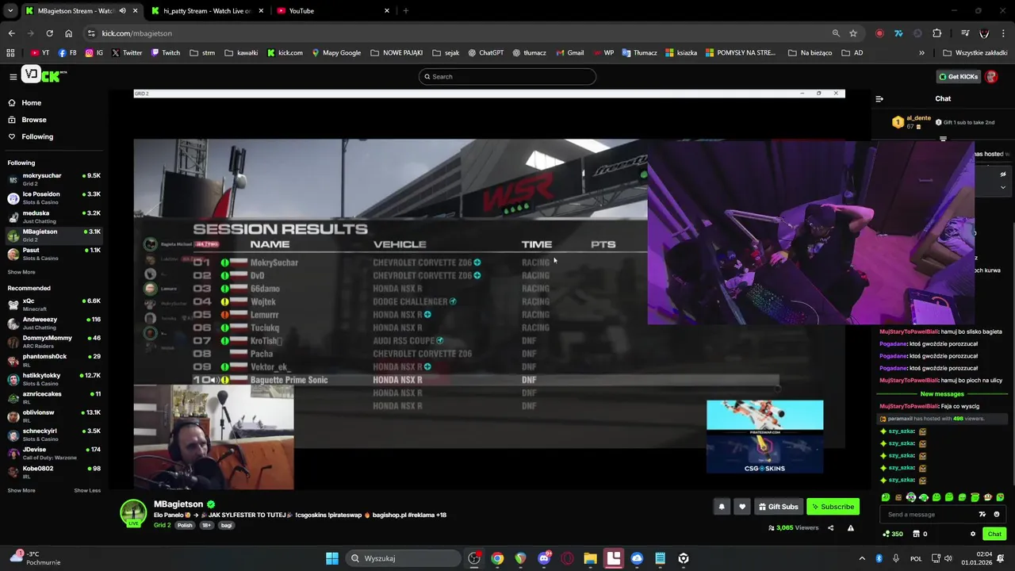The height and width of the screenshot is (571, 1015).
Task: Open new browser tab with plus
Action: point(405,11)
